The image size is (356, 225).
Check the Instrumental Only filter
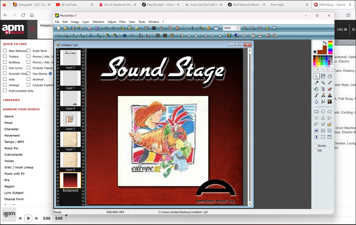coord(5,91)
